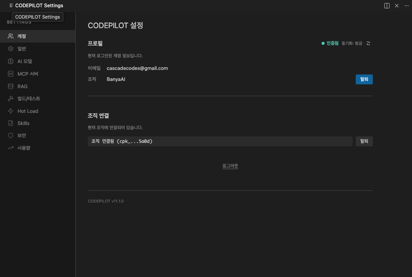Open 빌드/테스트 settings

click(38, 98)
